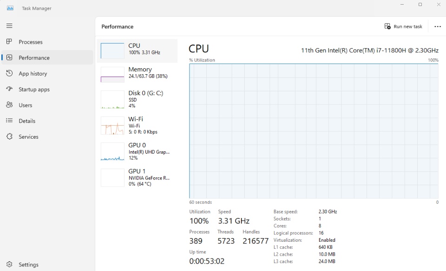
Task: Click the Details list icon
Action: [x=9, y=121]
